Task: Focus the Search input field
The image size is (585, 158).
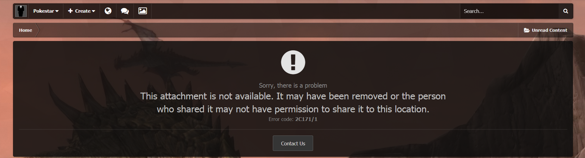Action: [x=509, y=11]
